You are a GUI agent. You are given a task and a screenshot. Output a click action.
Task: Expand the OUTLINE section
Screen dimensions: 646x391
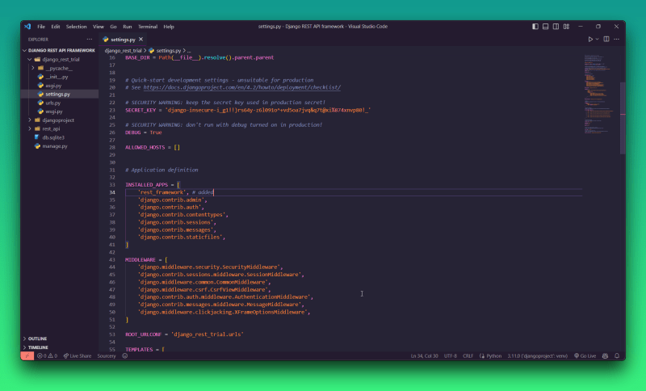(59, 338)
